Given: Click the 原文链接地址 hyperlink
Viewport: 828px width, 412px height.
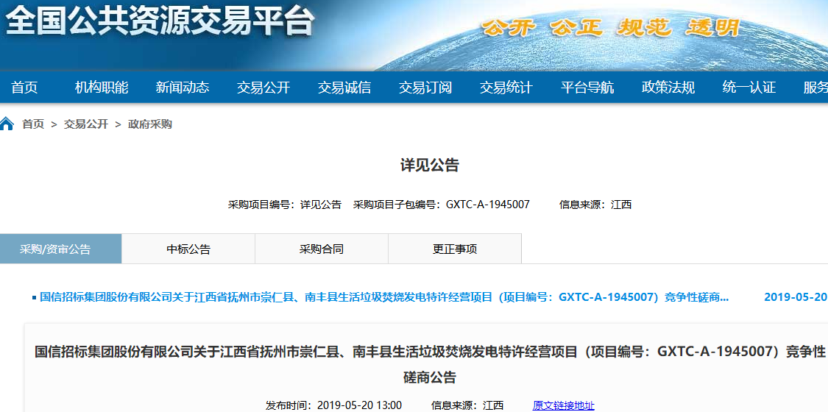Looking at the screenshot, I should coord(563,405).
